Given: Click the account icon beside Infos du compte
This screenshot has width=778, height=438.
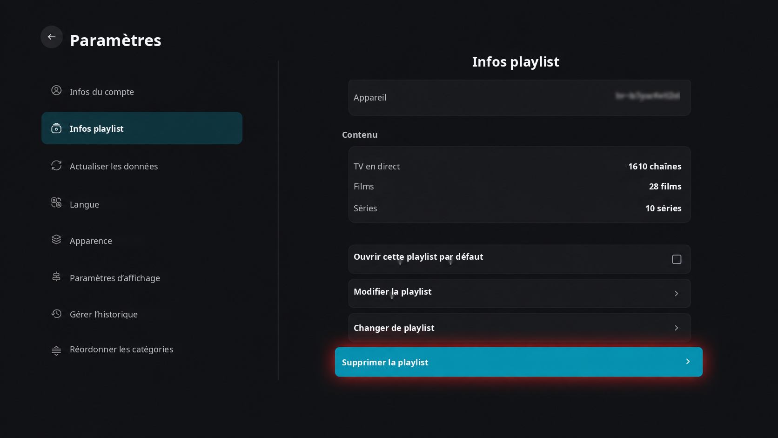Looking at the screenshot, I should 56,90.
